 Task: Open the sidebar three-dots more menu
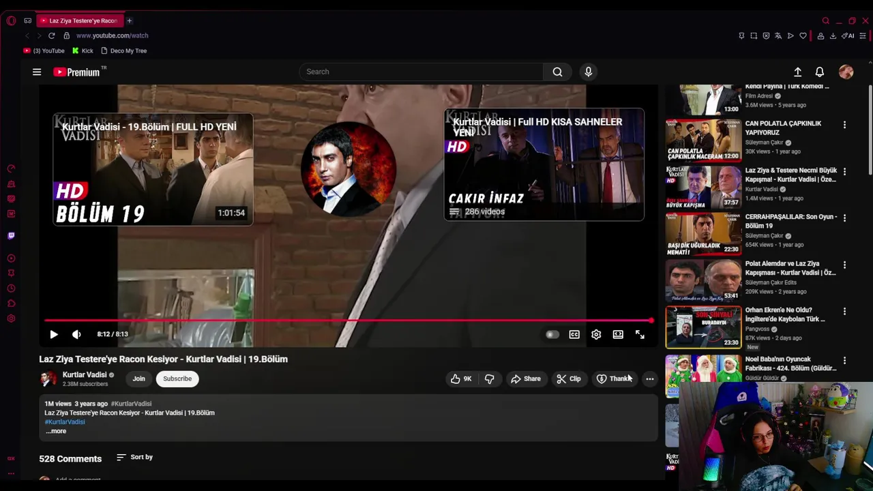coord(11,473)
